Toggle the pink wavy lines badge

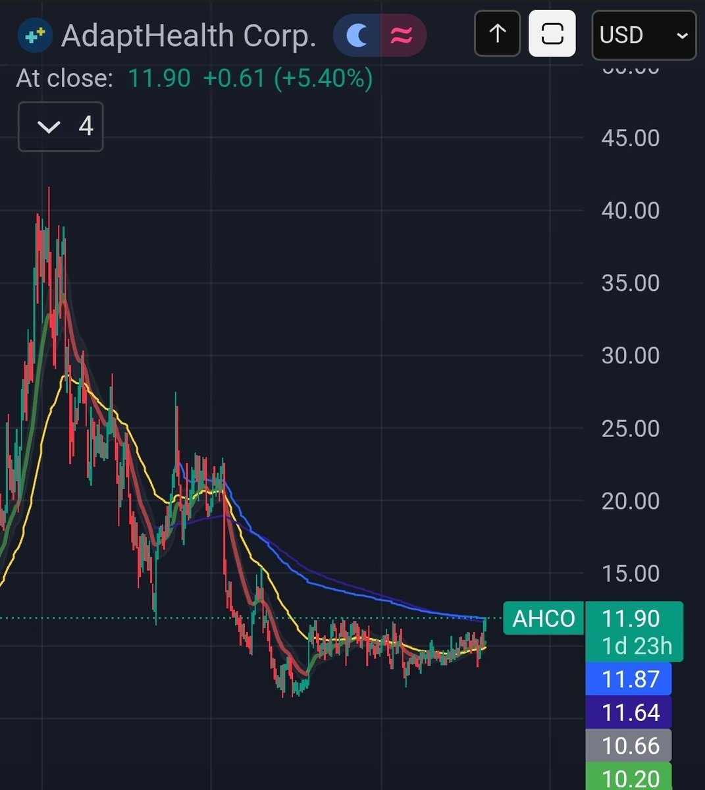tap(403, 36)
